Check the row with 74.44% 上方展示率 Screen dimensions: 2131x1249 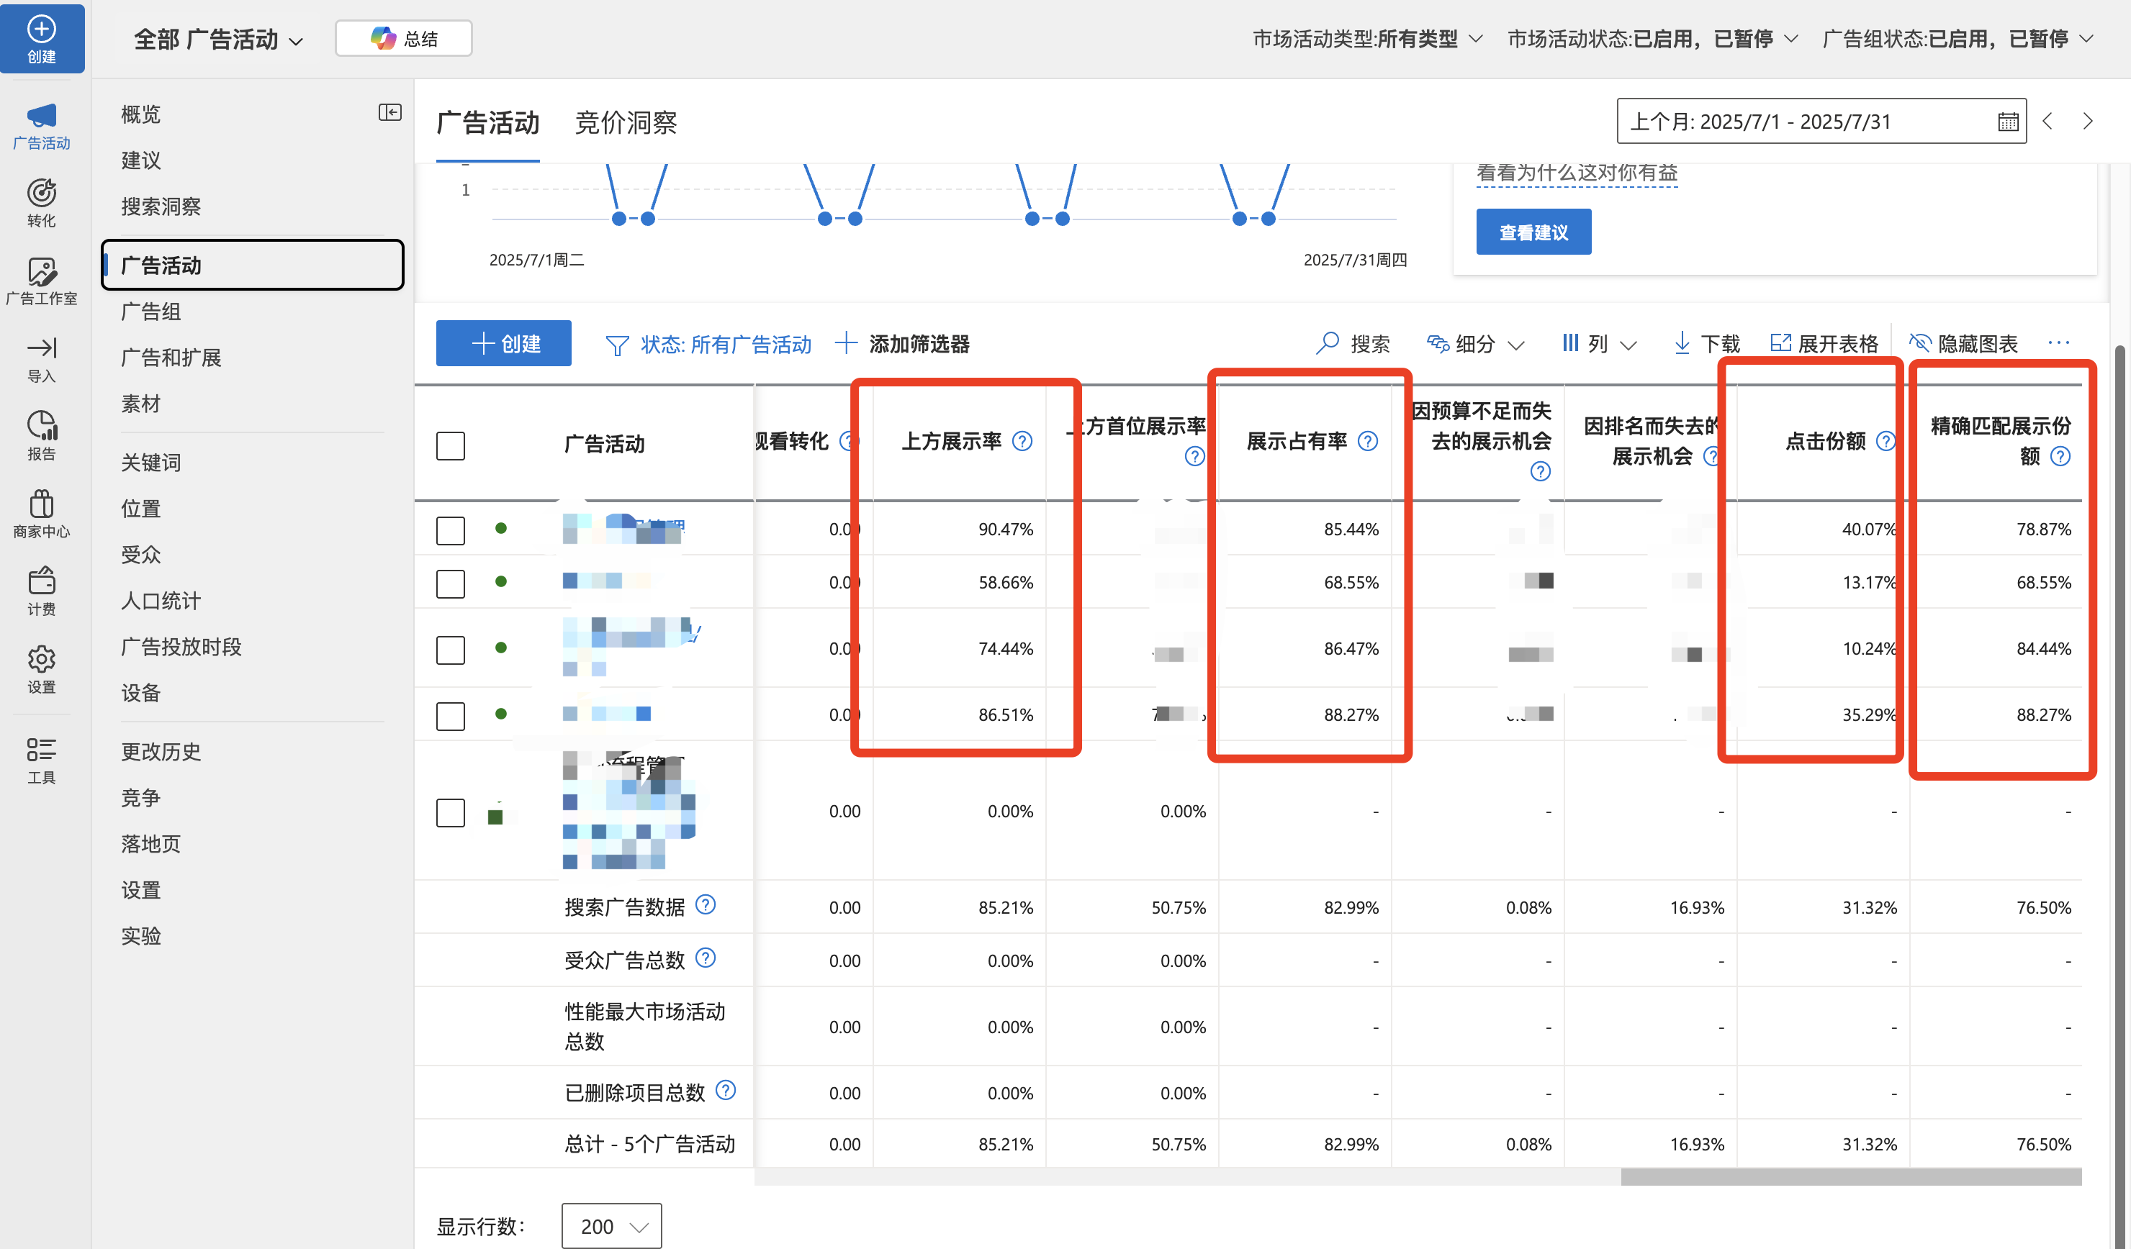(x=451, y=650)
